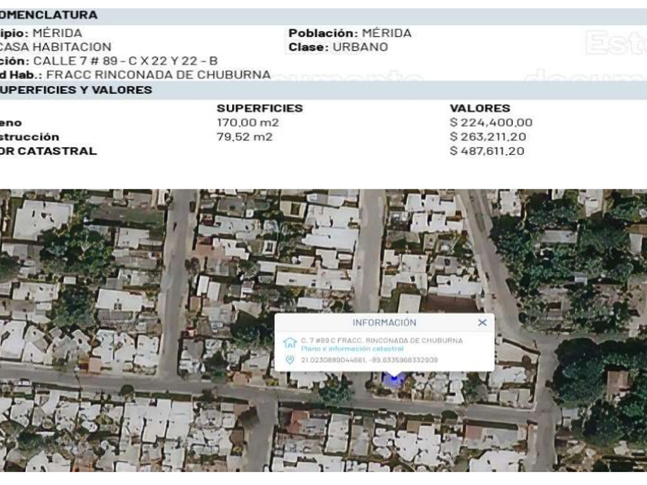Select the coordinates text 21.0230889044681
The height and width of the screenshot is (485, 647).
[x=334, y=360]
